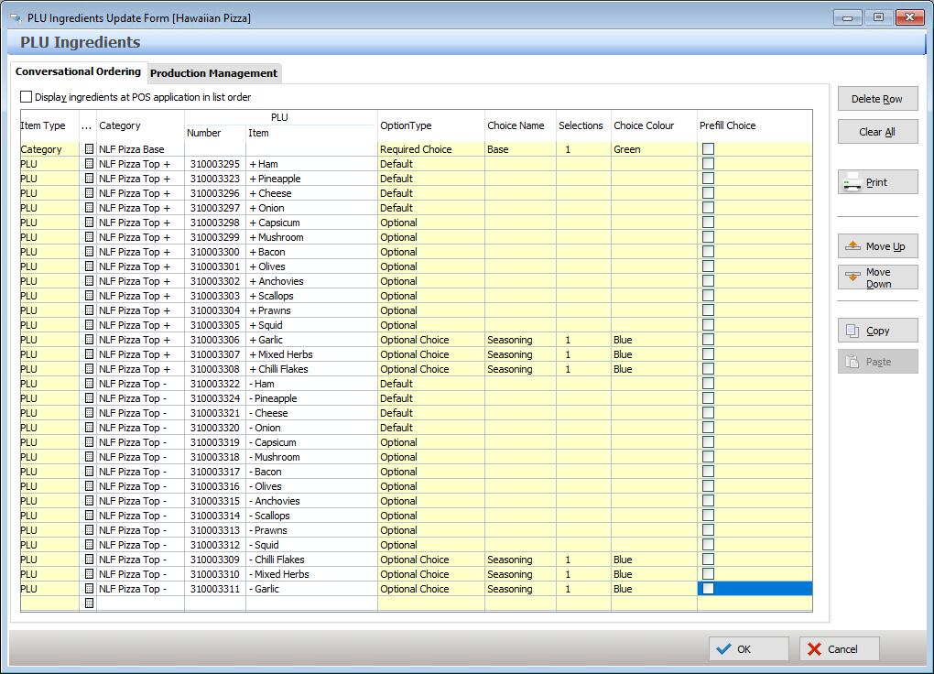The image size is (934, 674).
Task: Click lookup icon in empty last row
Action: (89, 603)
